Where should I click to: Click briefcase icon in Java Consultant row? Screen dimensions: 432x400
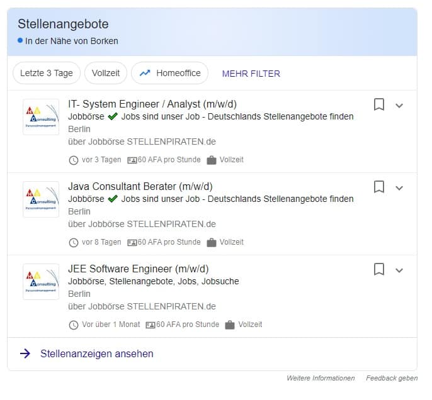pyautogui.click(x=212, y=243)
